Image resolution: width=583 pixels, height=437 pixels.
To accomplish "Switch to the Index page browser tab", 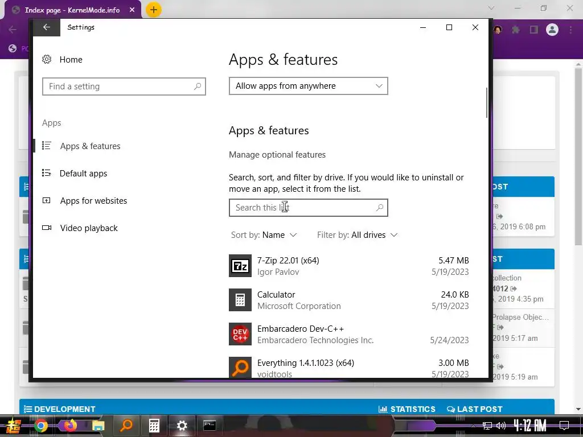I will 73,10.
